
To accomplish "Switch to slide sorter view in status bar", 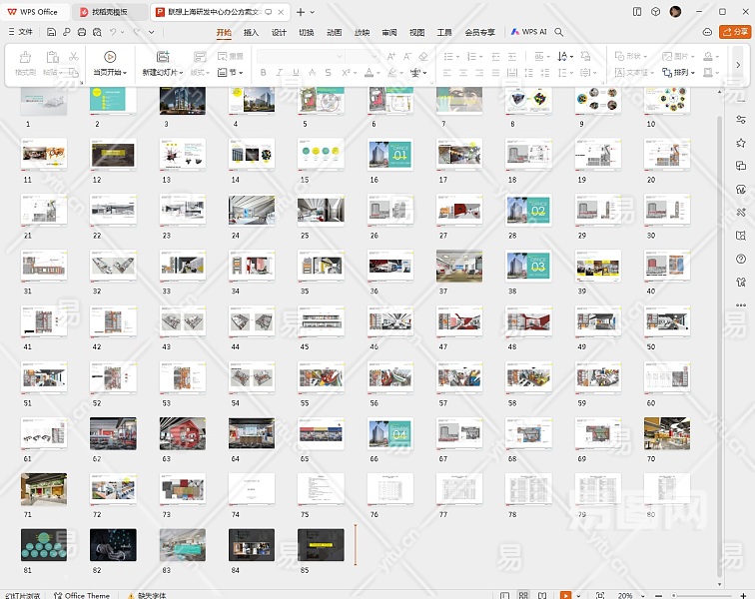I will pyautogui.click(x=523, y=595).
